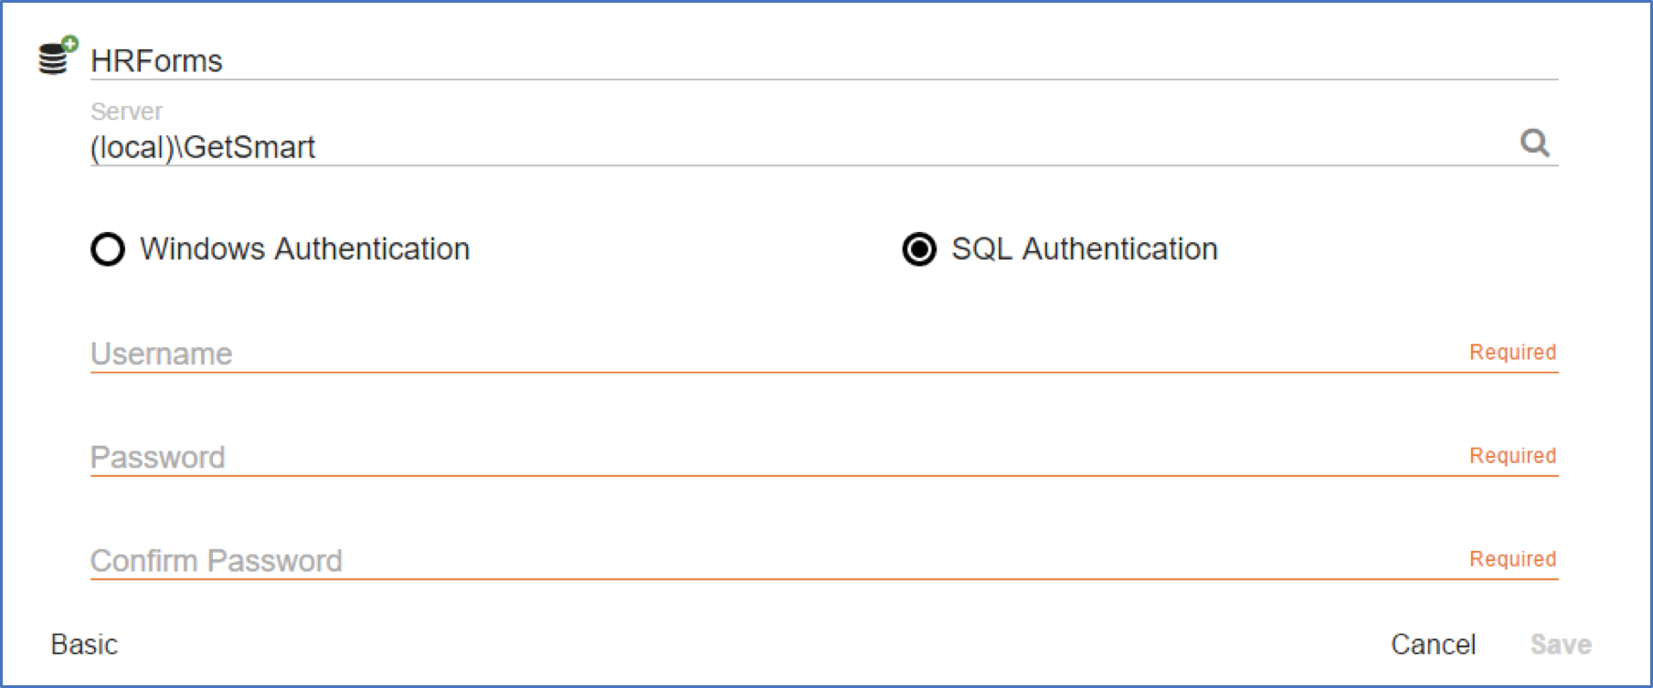Select the Windows Authentication radio button
This screenshot has width=1653, height=688.
pyautogui.click(x=108, y=249)
